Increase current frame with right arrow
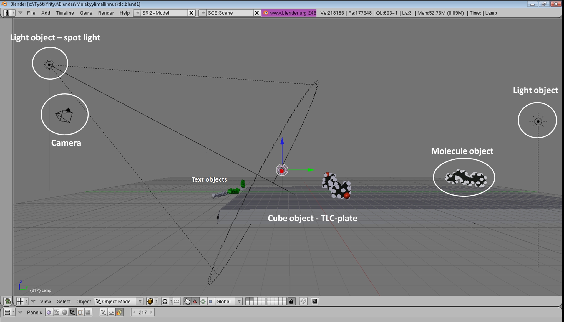This screenshot has height=322, width=564. pos(151,312)
